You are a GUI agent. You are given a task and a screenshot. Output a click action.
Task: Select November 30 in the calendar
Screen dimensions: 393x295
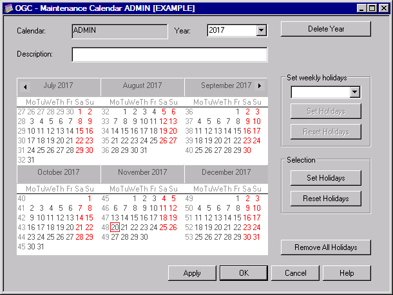(144, 237)
